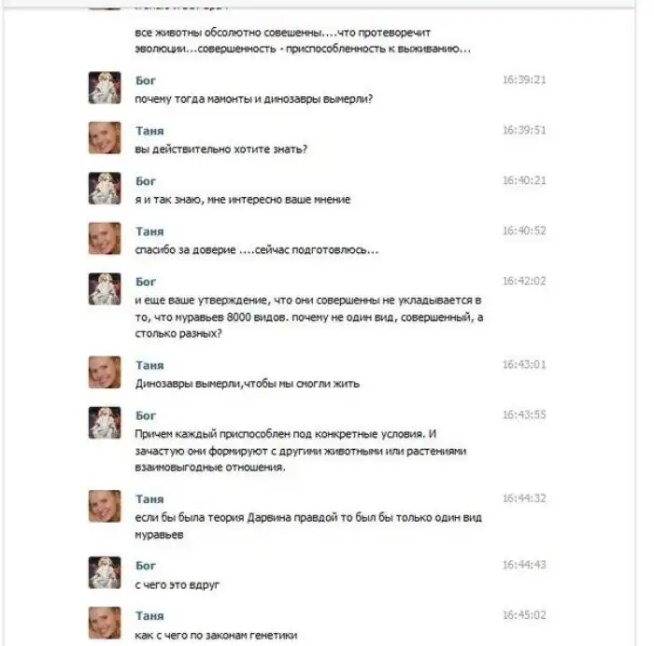Click Таня's avatar at 16:40:52 message

tap(105, 238)
